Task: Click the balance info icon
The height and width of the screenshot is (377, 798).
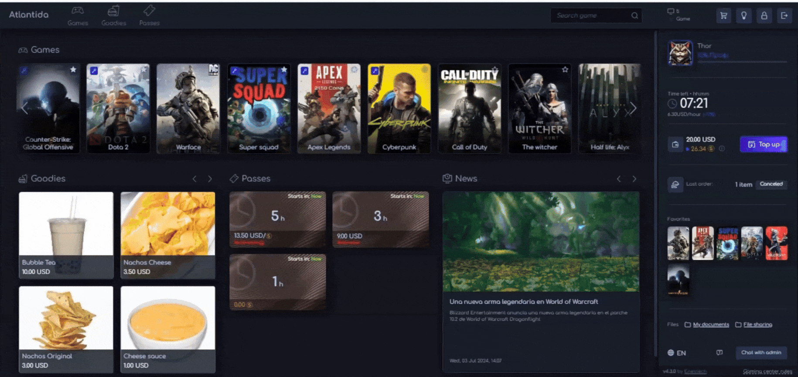Action: tap(722, 149)
